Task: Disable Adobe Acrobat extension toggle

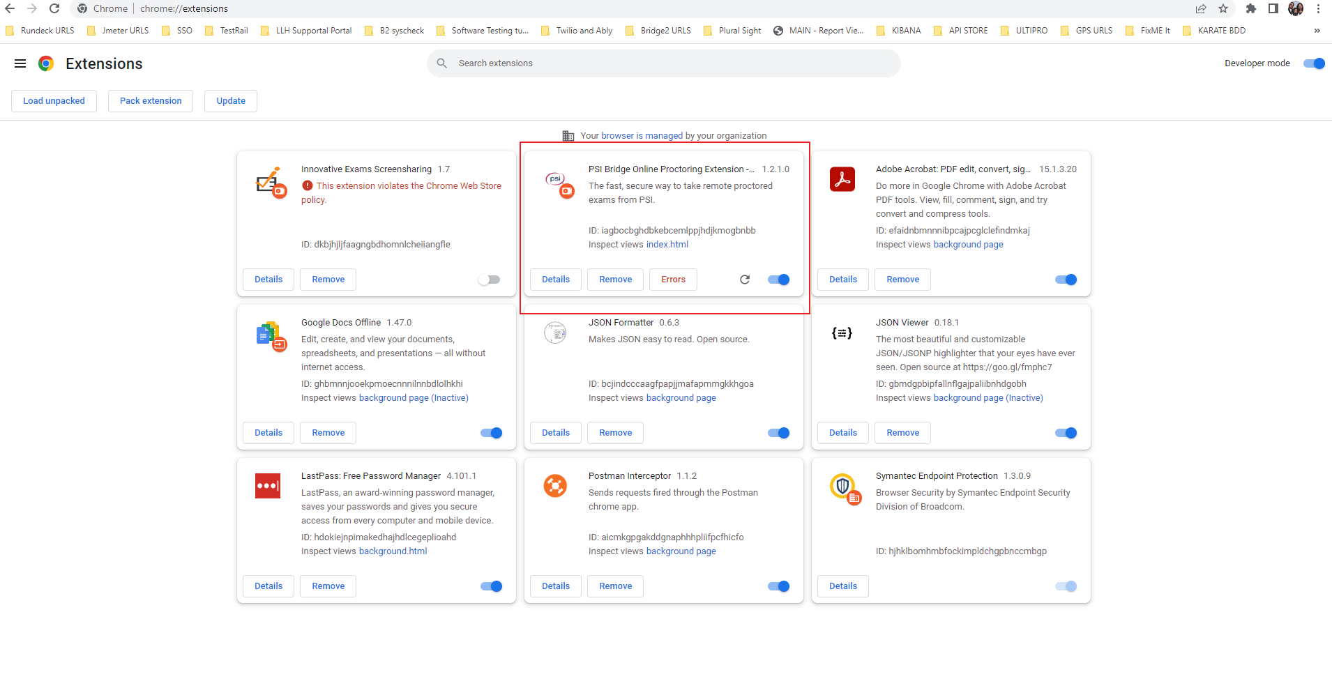Action: click(1066, 280)
